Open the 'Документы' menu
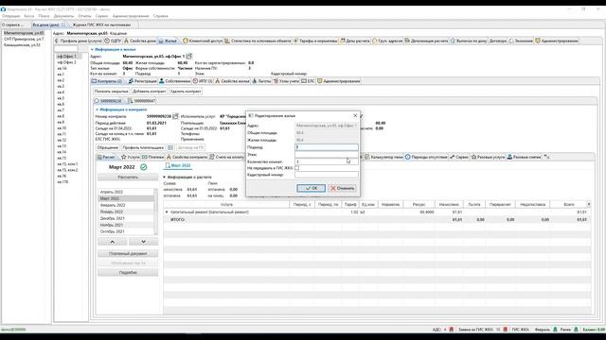Screen dimensions: 606x340 point(63,16)
